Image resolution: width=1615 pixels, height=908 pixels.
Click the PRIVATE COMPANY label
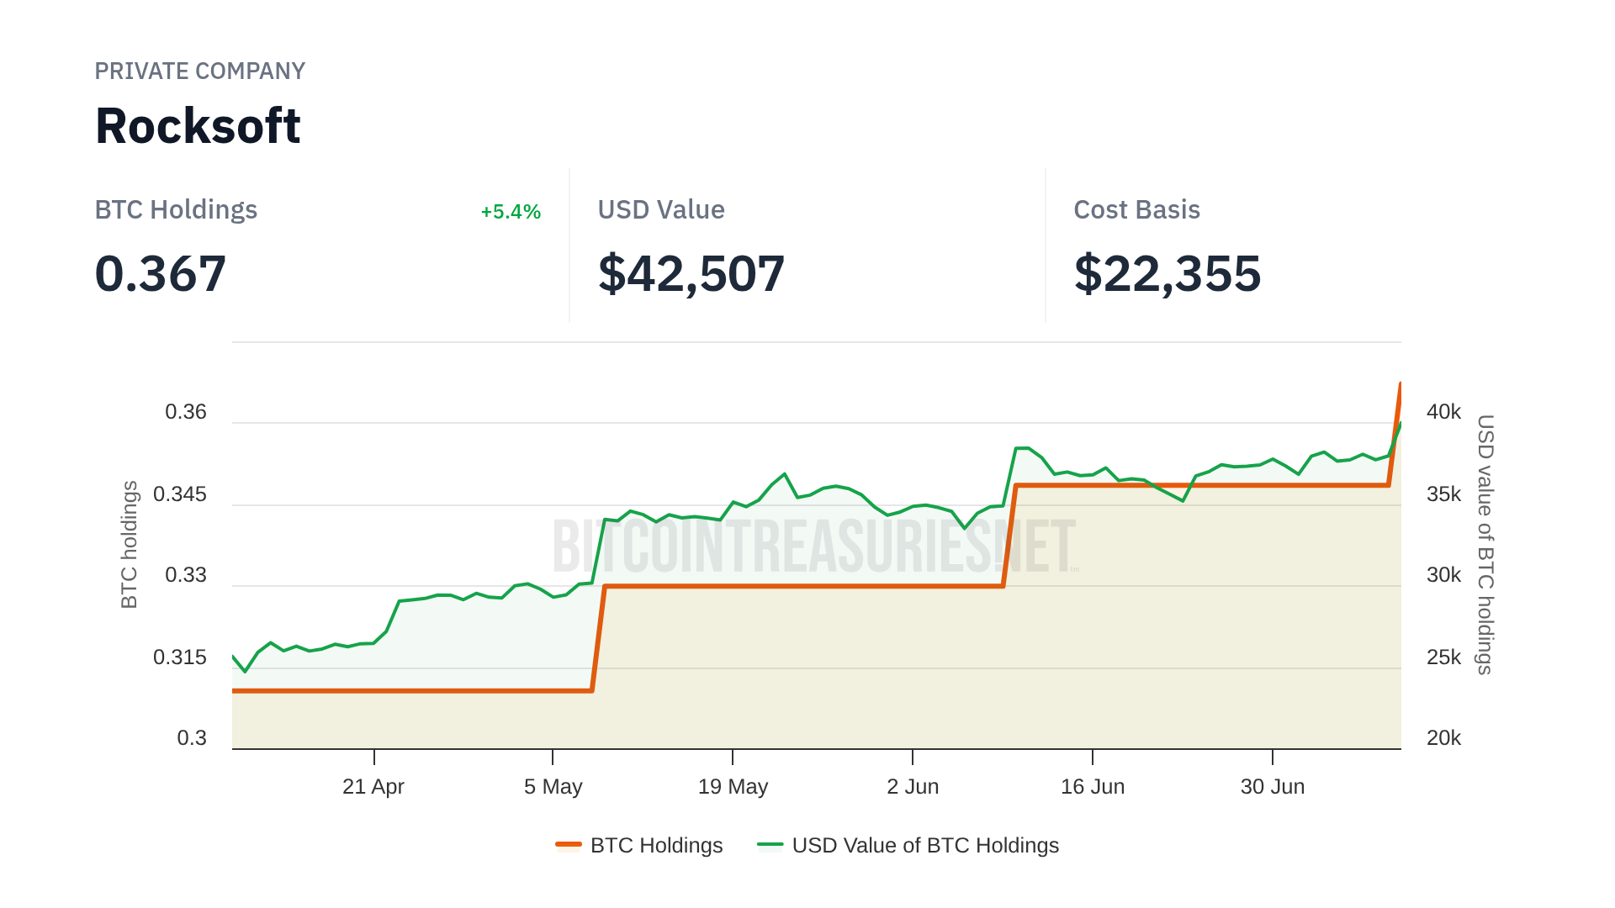click(x=199, y=71)
